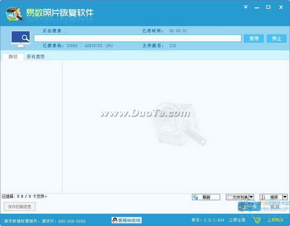Expand the 排序 sort dropdown arrow
Image resolution: width=290 pixels, height=226 pixels.
(285, 197)
